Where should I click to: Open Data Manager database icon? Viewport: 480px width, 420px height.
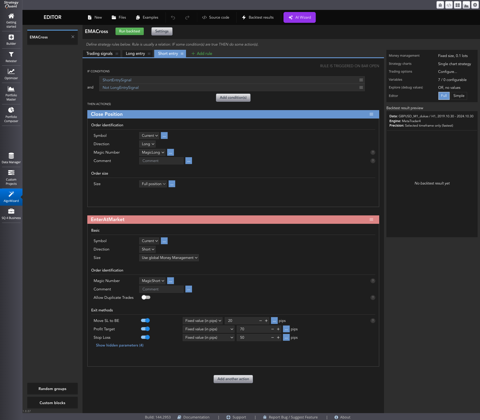[x=11, y=156]
